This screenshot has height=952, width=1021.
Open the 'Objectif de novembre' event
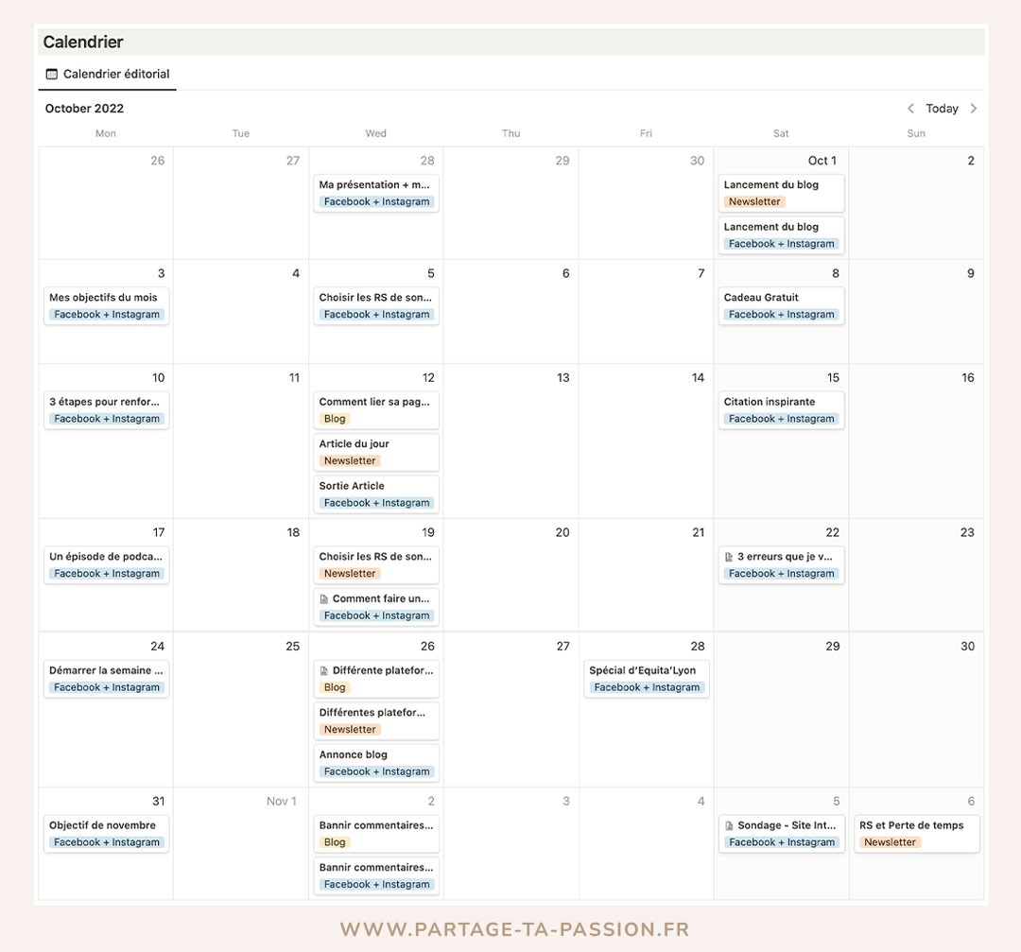tap(107, 834)
